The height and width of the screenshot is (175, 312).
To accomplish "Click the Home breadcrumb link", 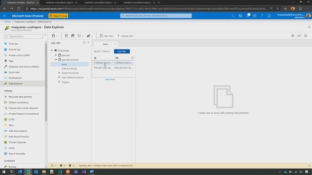I will [8, 21].
